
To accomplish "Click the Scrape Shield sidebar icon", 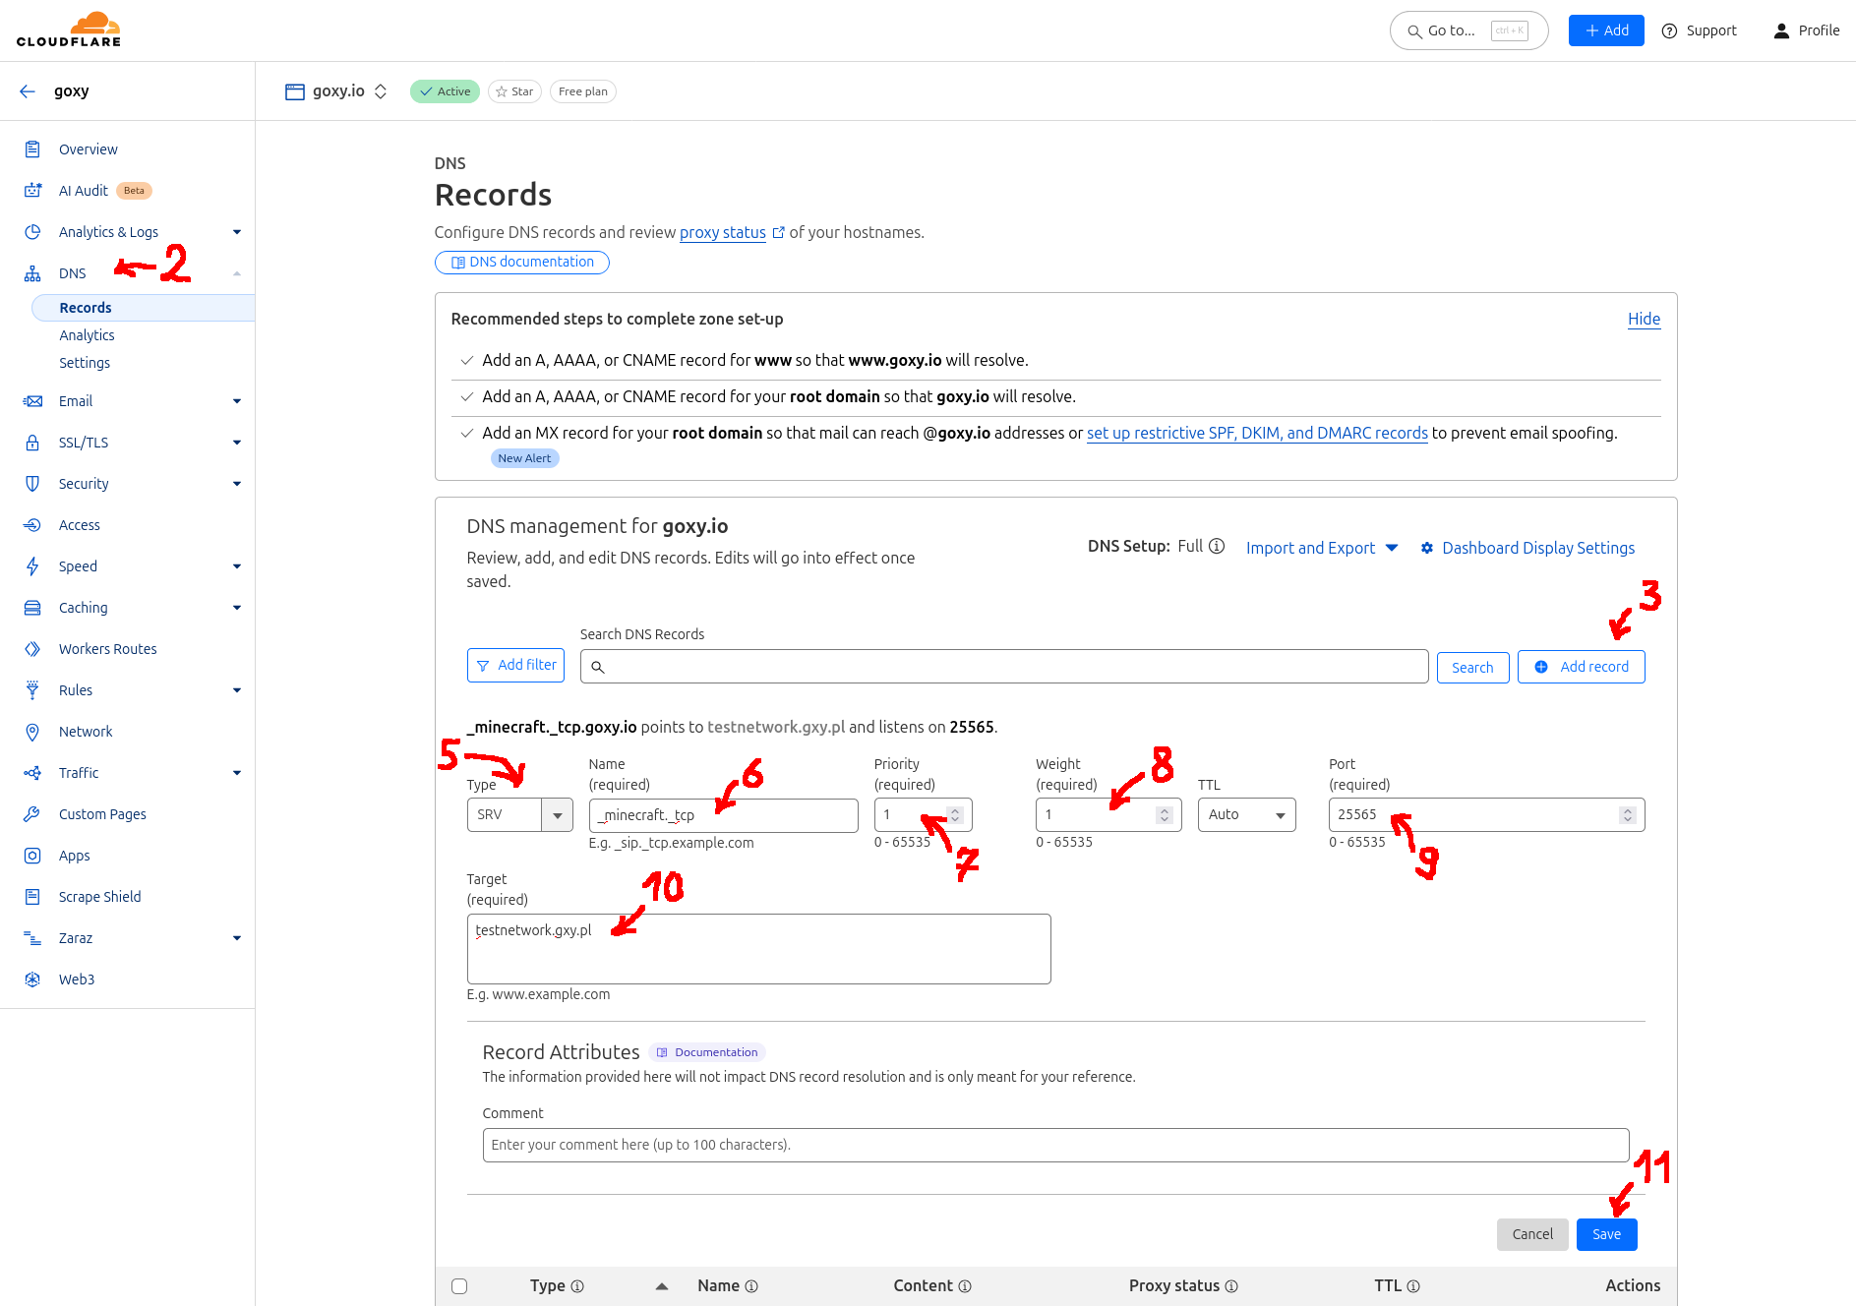I will point(32,896).
